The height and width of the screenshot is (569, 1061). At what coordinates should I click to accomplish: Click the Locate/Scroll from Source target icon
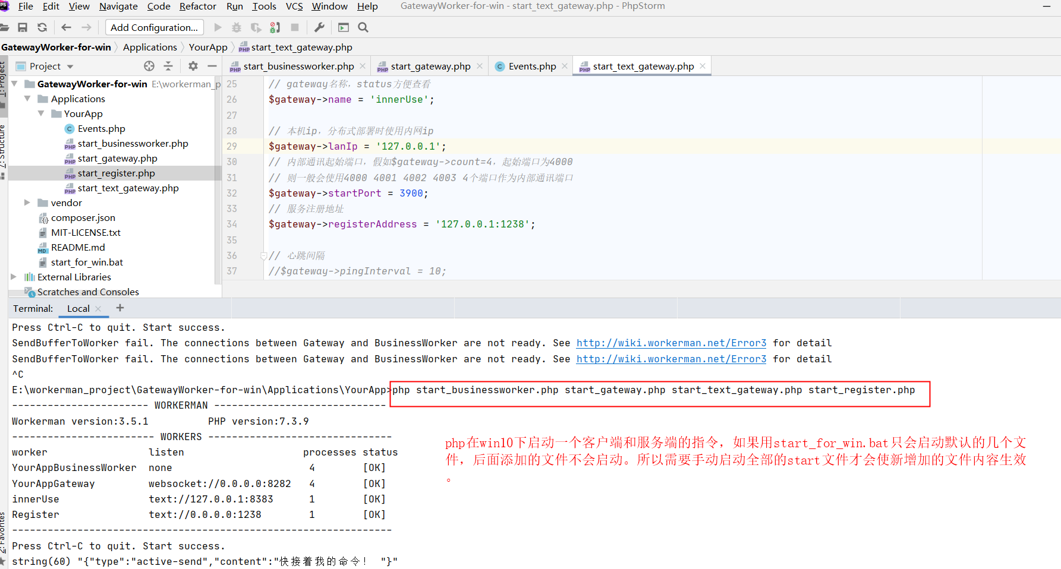pyautogui.click(x=149, y=66)
